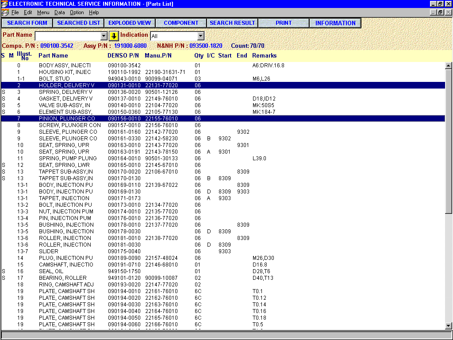This screenshot has width=453, height=340.
Task: Select the PLUG, INJECTION PU row
Action: click(x=223, y=258)
